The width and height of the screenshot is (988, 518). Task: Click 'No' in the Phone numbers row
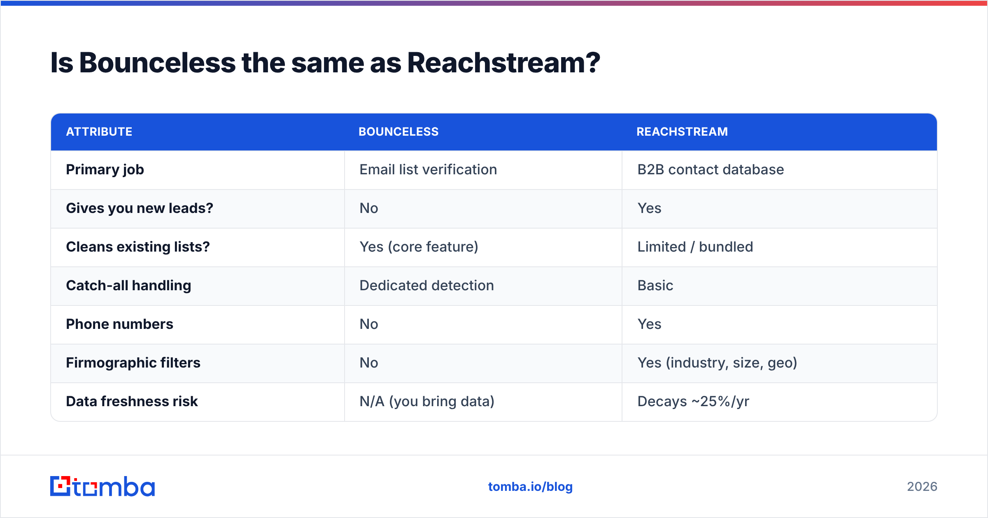pyautogui.click(x=369, y=324)
